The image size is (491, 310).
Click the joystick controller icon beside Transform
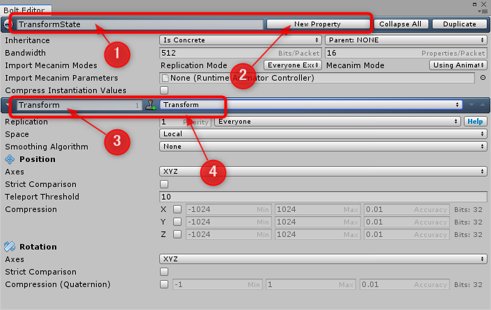(151, 105)
